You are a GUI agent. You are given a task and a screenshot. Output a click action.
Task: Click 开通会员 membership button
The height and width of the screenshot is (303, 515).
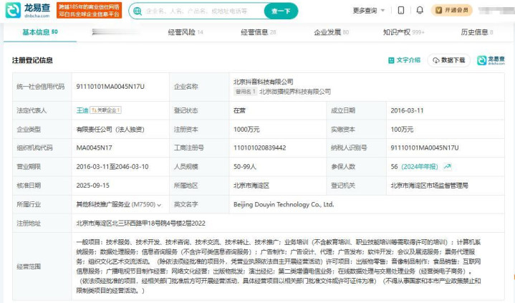point(452,11)
